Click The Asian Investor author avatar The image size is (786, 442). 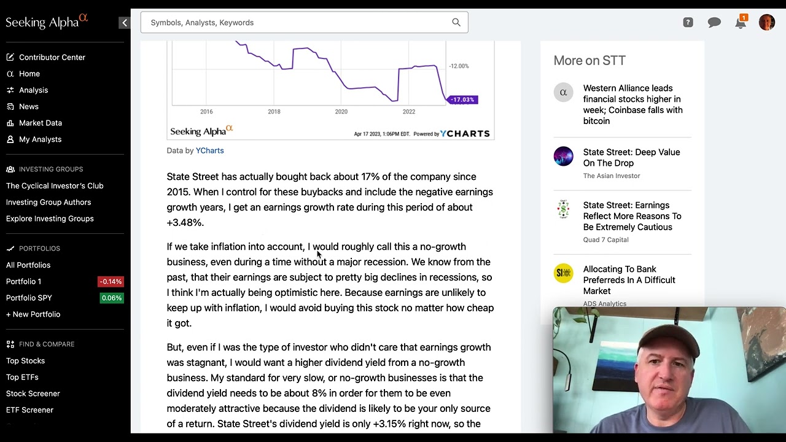tap(563, 156)
